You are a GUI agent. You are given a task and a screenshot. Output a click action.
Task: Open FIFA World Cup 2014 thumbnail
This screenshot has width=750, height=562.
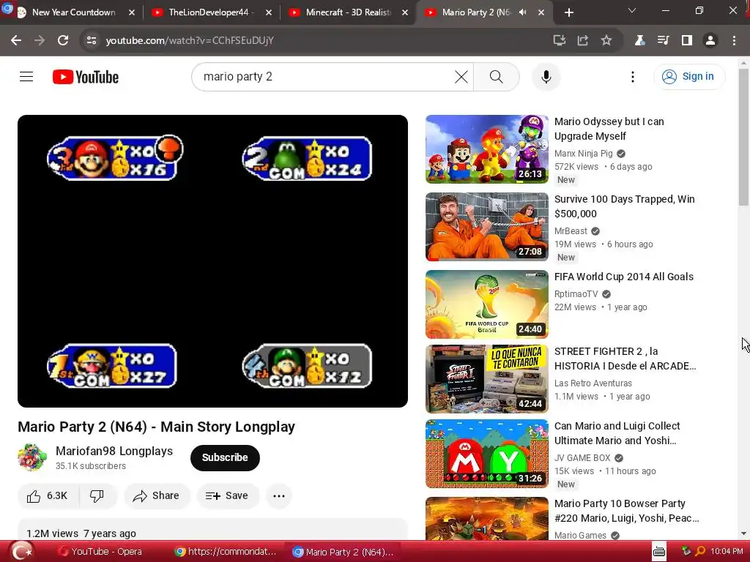487,304
